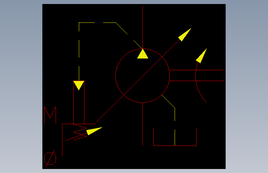Select the yellow arrowhead on the curved arc

[201, 56]
